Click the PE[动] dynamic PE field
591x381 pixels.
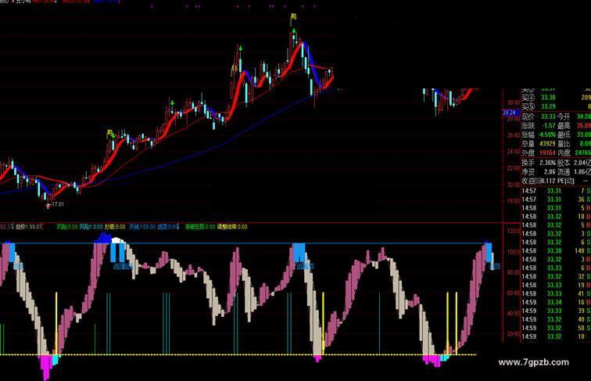[574, 181]
